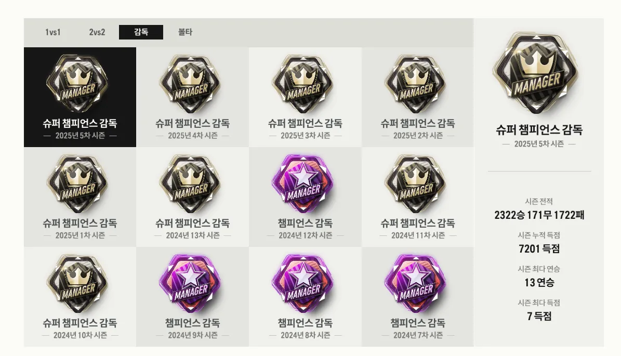Viewport: 621px width, 356px height.
Task: Select the 2025년 5차 시즌 manager badge
Action: tap(80, 97)
